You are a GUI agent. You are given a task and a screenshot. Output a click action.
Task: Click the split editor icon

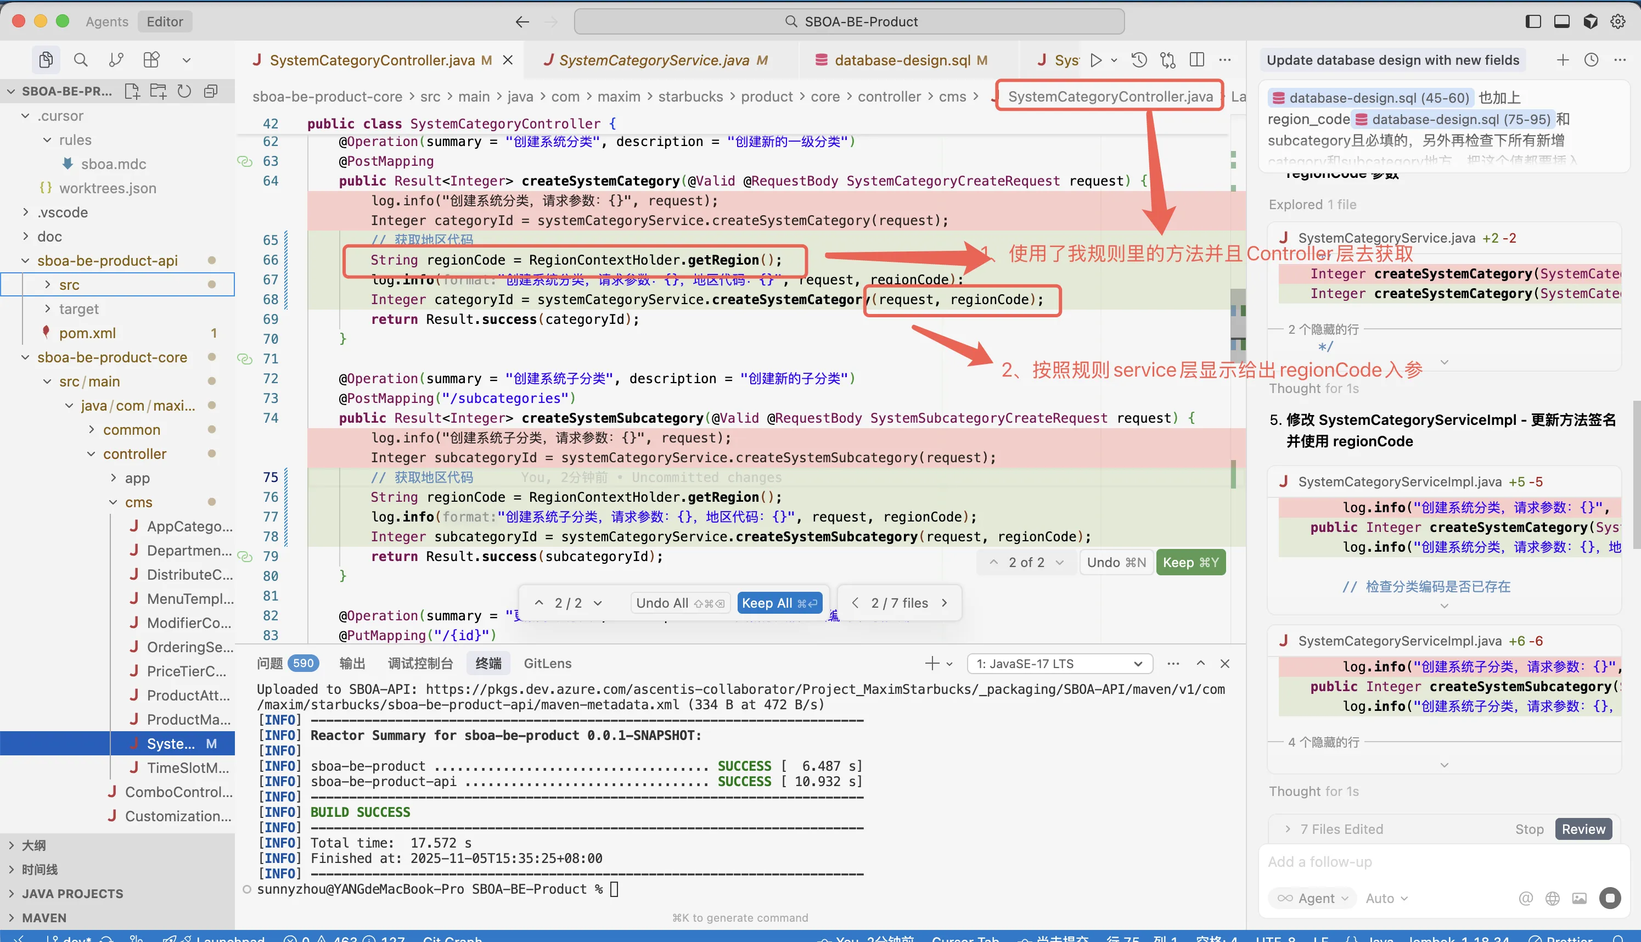point(1196,60)
